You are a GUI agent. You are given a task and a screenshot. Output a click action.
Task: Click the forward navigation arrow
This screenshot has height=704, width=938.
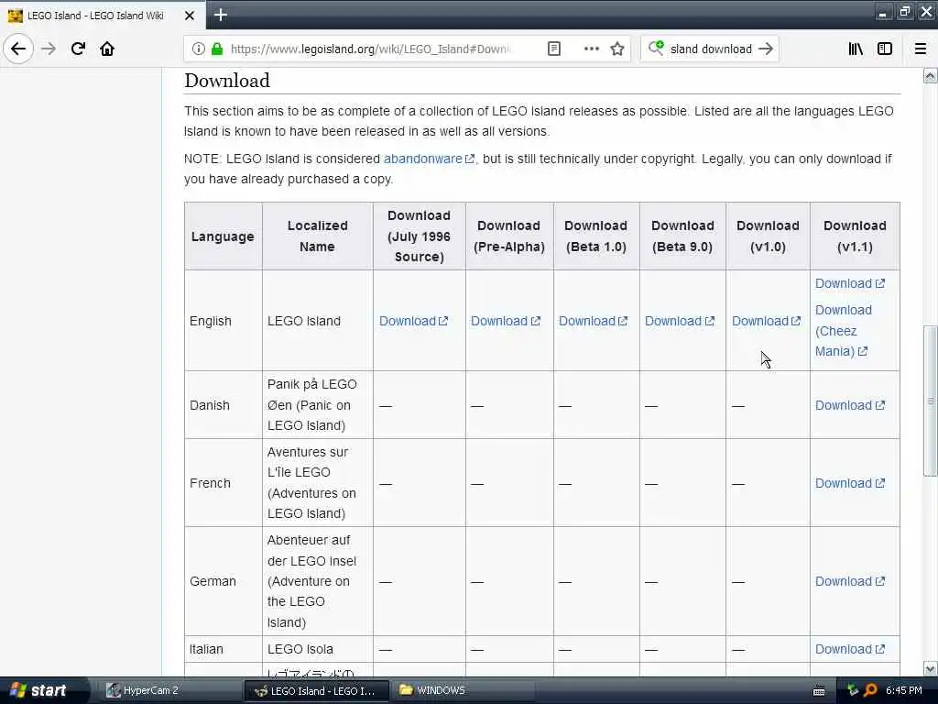49,49
